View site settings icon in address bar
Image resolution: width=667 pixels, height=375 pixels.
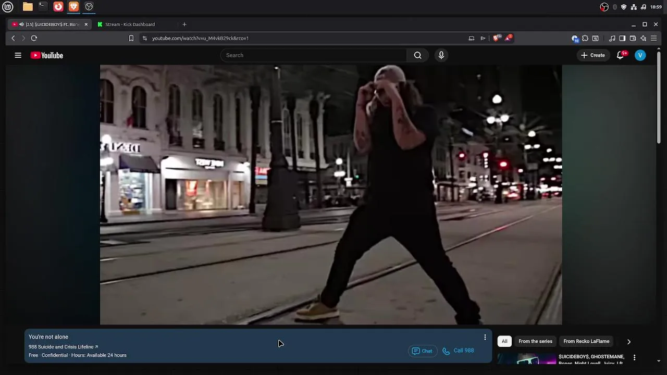[x=145, y=38]
